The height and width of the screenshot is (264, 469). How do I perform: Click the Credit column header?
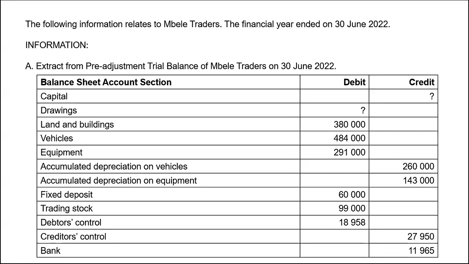[x=421, y=82]
